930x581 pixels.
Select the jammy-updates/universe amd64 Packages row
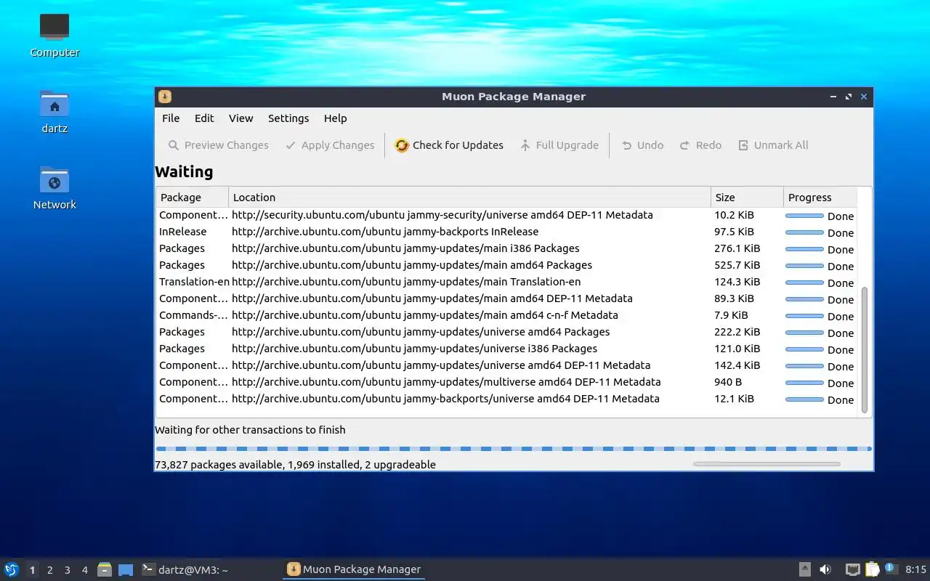[x=506, y=332]
